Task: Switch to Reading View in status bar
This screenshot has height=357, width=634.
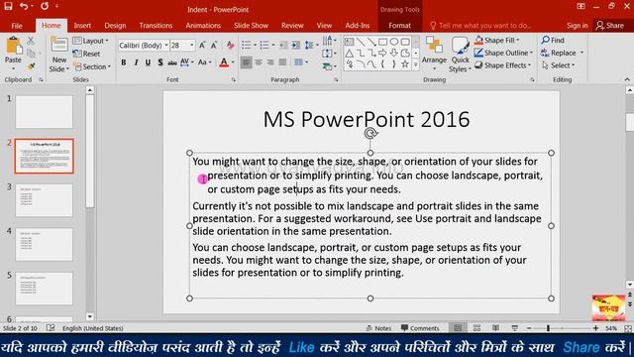Action: coord(495,328)
